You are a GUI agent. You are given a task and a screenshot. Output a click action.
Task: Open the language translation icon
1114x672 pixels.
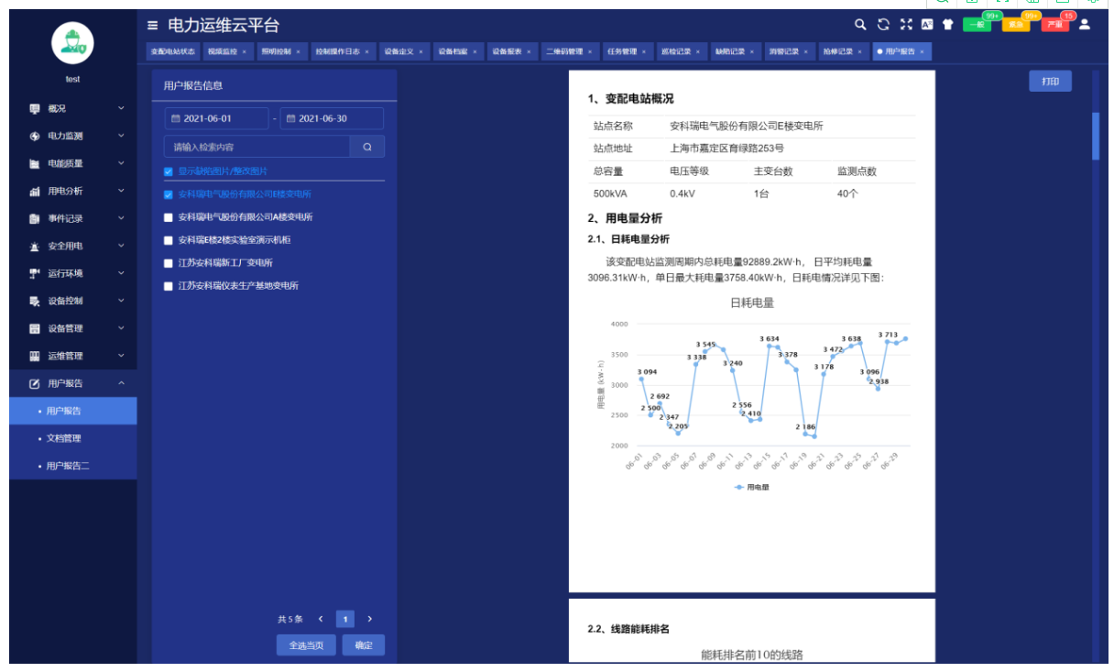coord(927,25)
